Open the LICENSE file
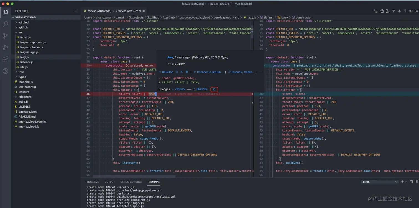Screen dimensions: 419x208 tap(46, 107)
